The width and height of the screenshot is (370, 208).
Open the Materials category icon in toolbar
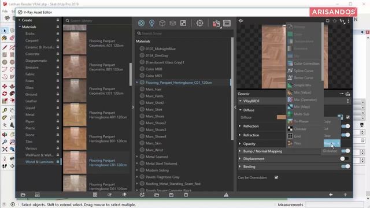pyautogui.click(x=141, y=23)
